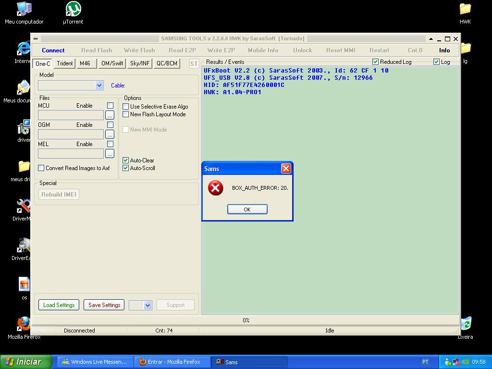
Task: Switch to the QC/BCM tab
Action: (167, 63)
